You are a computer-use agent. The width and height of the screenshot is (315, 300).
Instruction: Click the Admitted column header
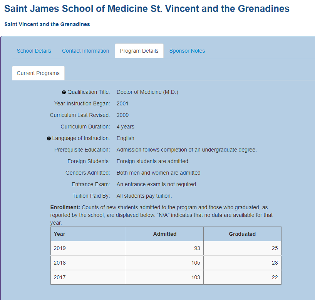point(165,234)
